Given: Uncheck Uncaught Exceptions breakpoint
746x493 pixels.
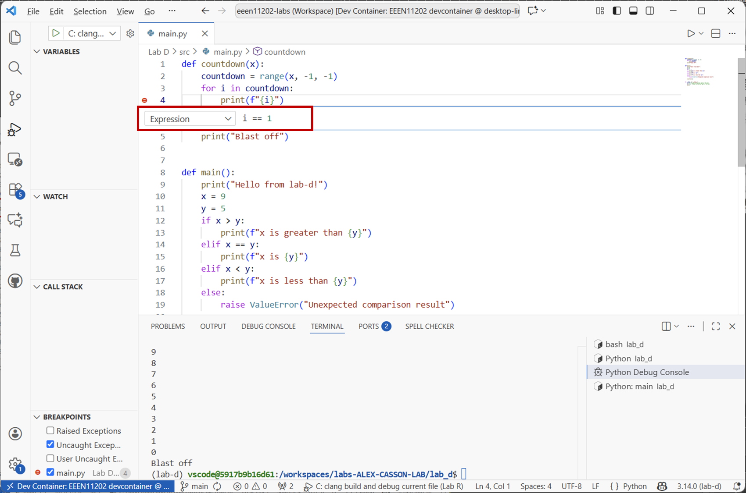Looking at the screenshot, I should click(x=50, y=444).
